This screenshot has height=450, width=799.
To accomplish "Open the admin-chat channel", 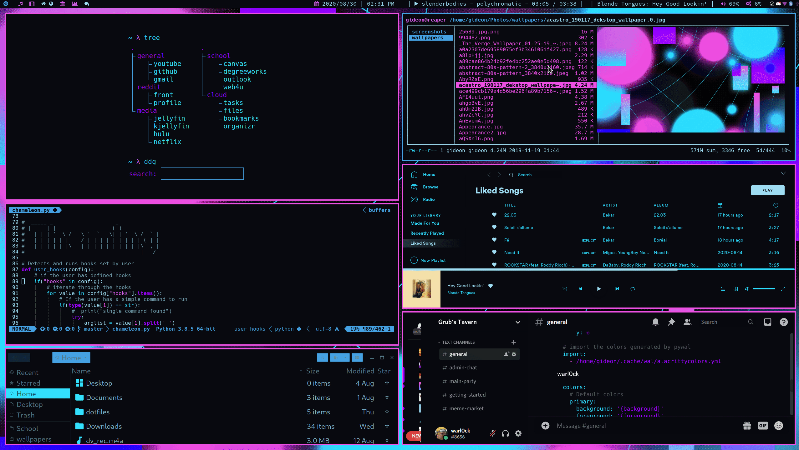I will coord(463,368).
